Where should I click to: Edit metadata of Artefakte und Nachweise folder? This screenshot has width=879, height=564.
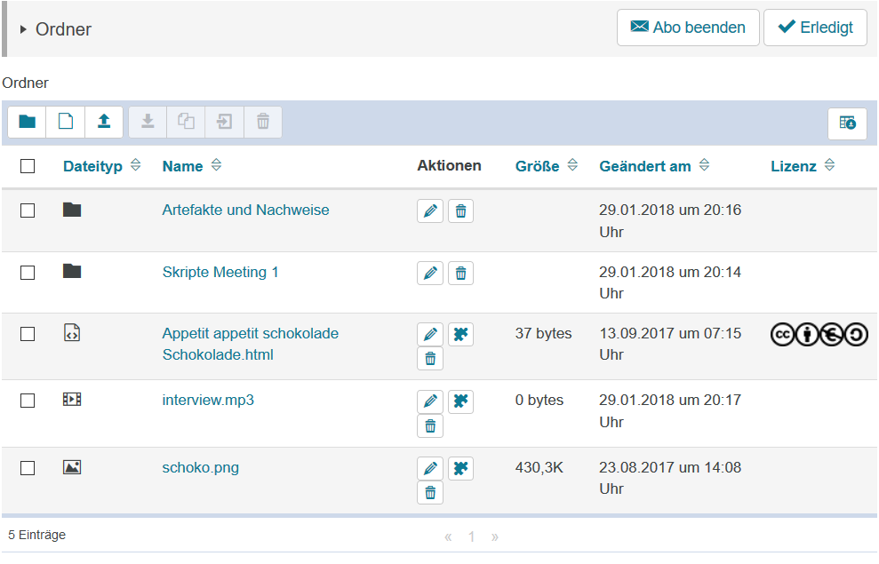tap(430, 211)
